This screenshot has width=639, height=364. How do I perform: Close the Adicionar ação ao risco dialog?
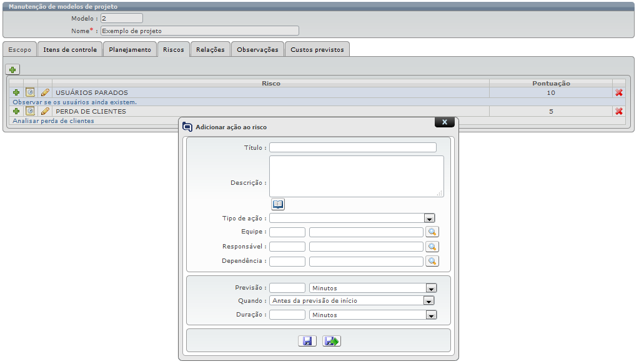coord(443,122)
